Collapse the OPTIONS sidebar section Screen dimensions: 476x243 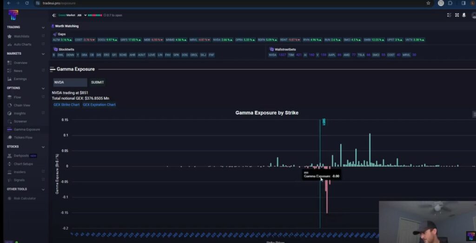click(x=43, y=88)
